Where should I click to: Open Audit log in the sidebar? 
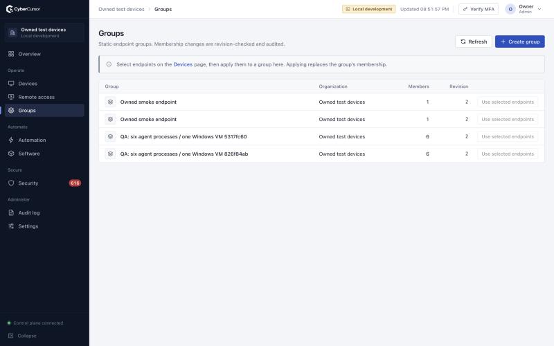point(44,213)
